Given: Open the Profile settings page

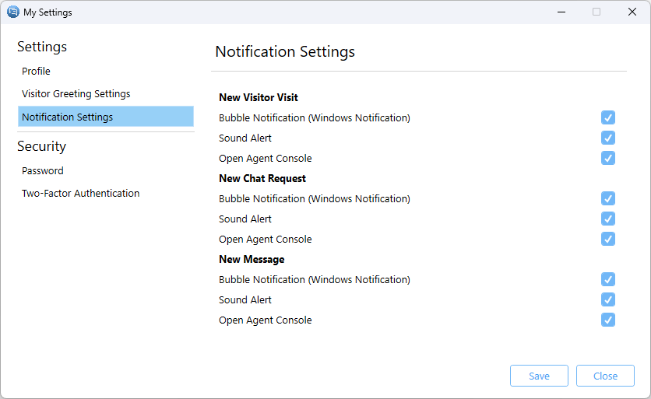Looking at the screenshot, I should 36,72.
